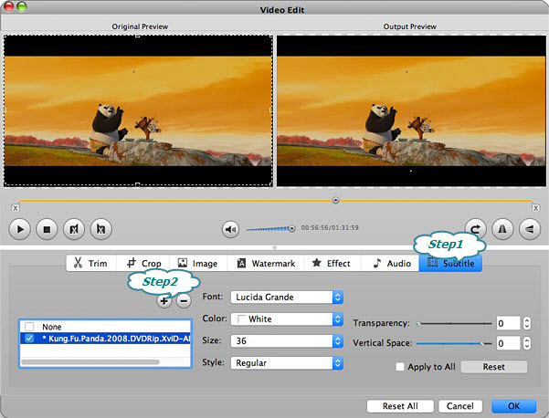
Task: Flip video horizontally using the mirror button
Action: pos(502,229)
